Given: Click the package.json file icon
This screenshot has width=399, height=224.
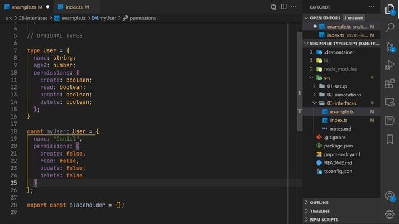Looking at the screenshot, I should (319, 146).
